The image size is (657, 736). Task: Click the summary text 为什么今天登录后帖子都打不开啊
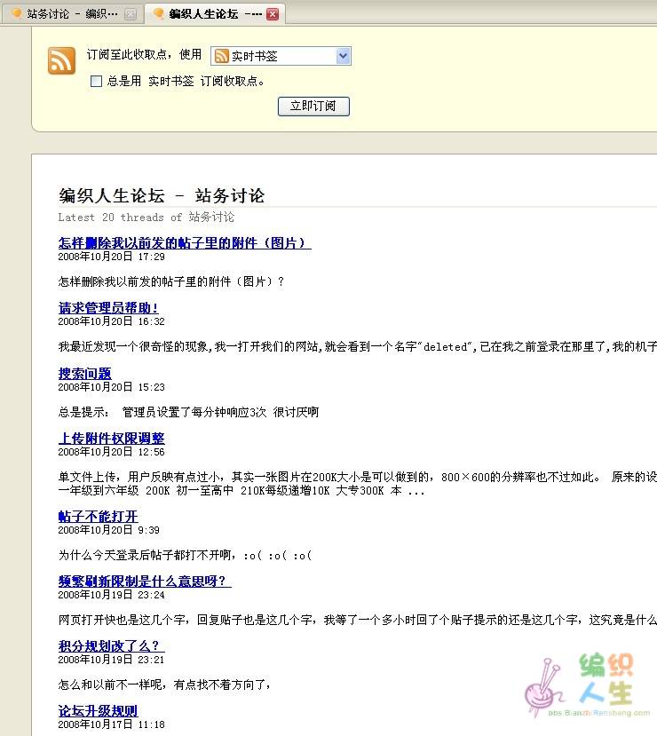point(146,555)
